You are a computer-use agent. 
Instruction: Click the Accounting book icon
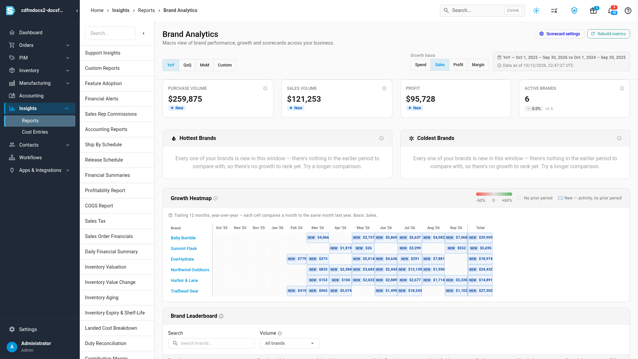point(12,96)
